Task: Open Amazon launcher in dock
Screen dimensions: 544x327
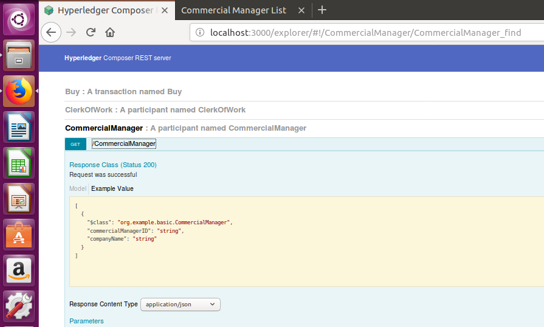Action: (19, 270)
